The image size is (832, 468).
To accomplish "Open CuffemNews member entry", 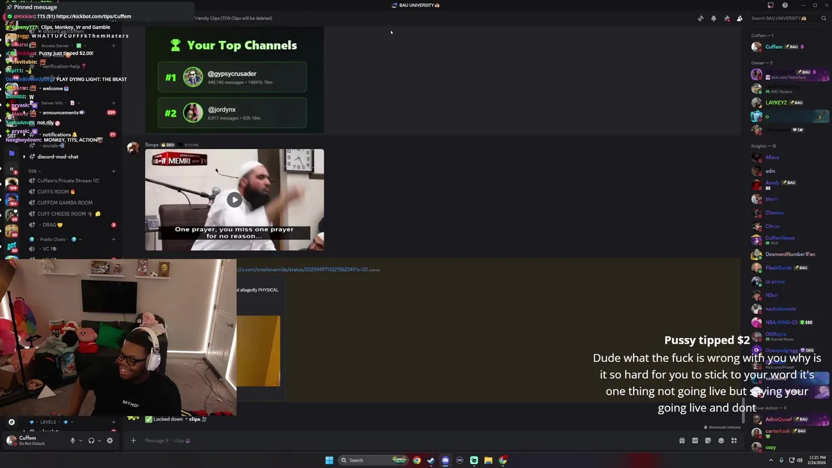I will (x=790, y=240).
